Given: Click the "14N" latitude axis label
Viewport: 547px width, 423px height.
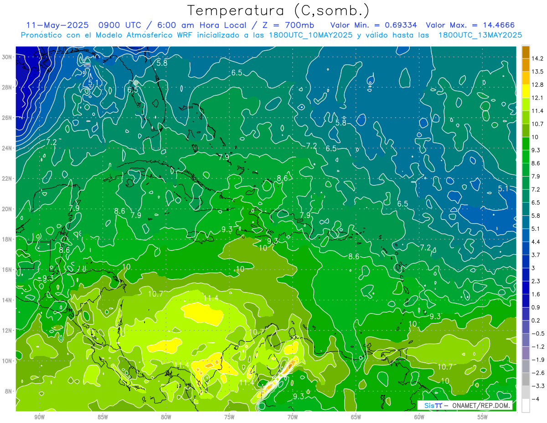Looking at the screenshot, I should click(x=7, y=300).
